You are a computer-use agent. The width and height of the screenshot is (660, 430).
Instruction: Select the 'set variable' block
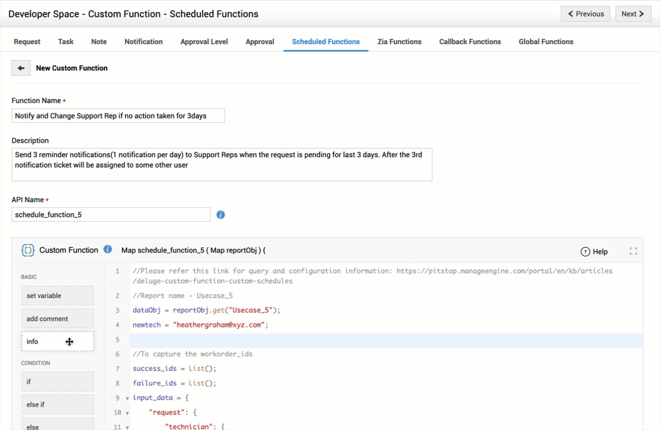point(57,296)
